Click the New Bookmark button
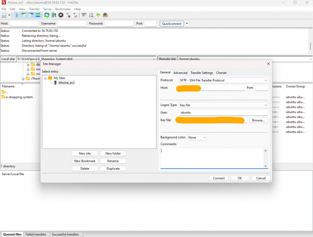Image resolution: width=313 pixels, height=237 pixels. coord(85,161)
